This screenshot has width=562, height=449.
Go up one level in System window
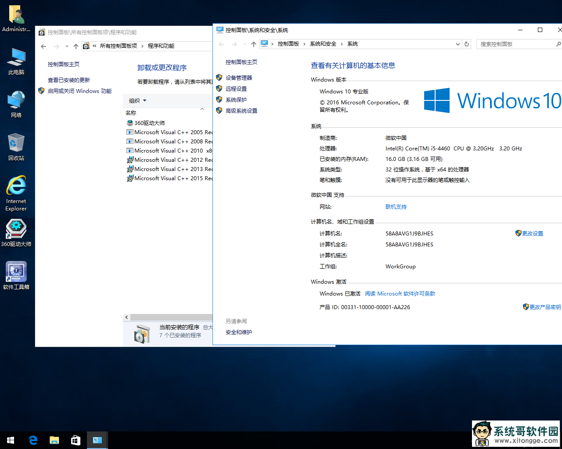coord(254,44)
